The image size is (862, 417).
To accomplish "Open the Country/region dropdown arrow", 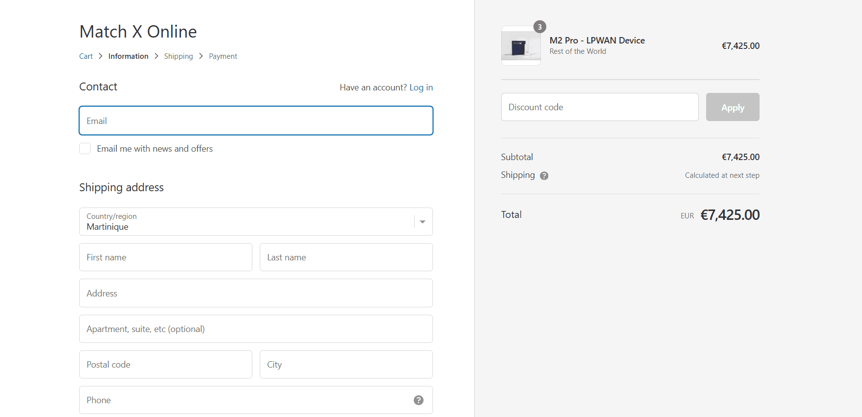I will [x=423, y=222].
